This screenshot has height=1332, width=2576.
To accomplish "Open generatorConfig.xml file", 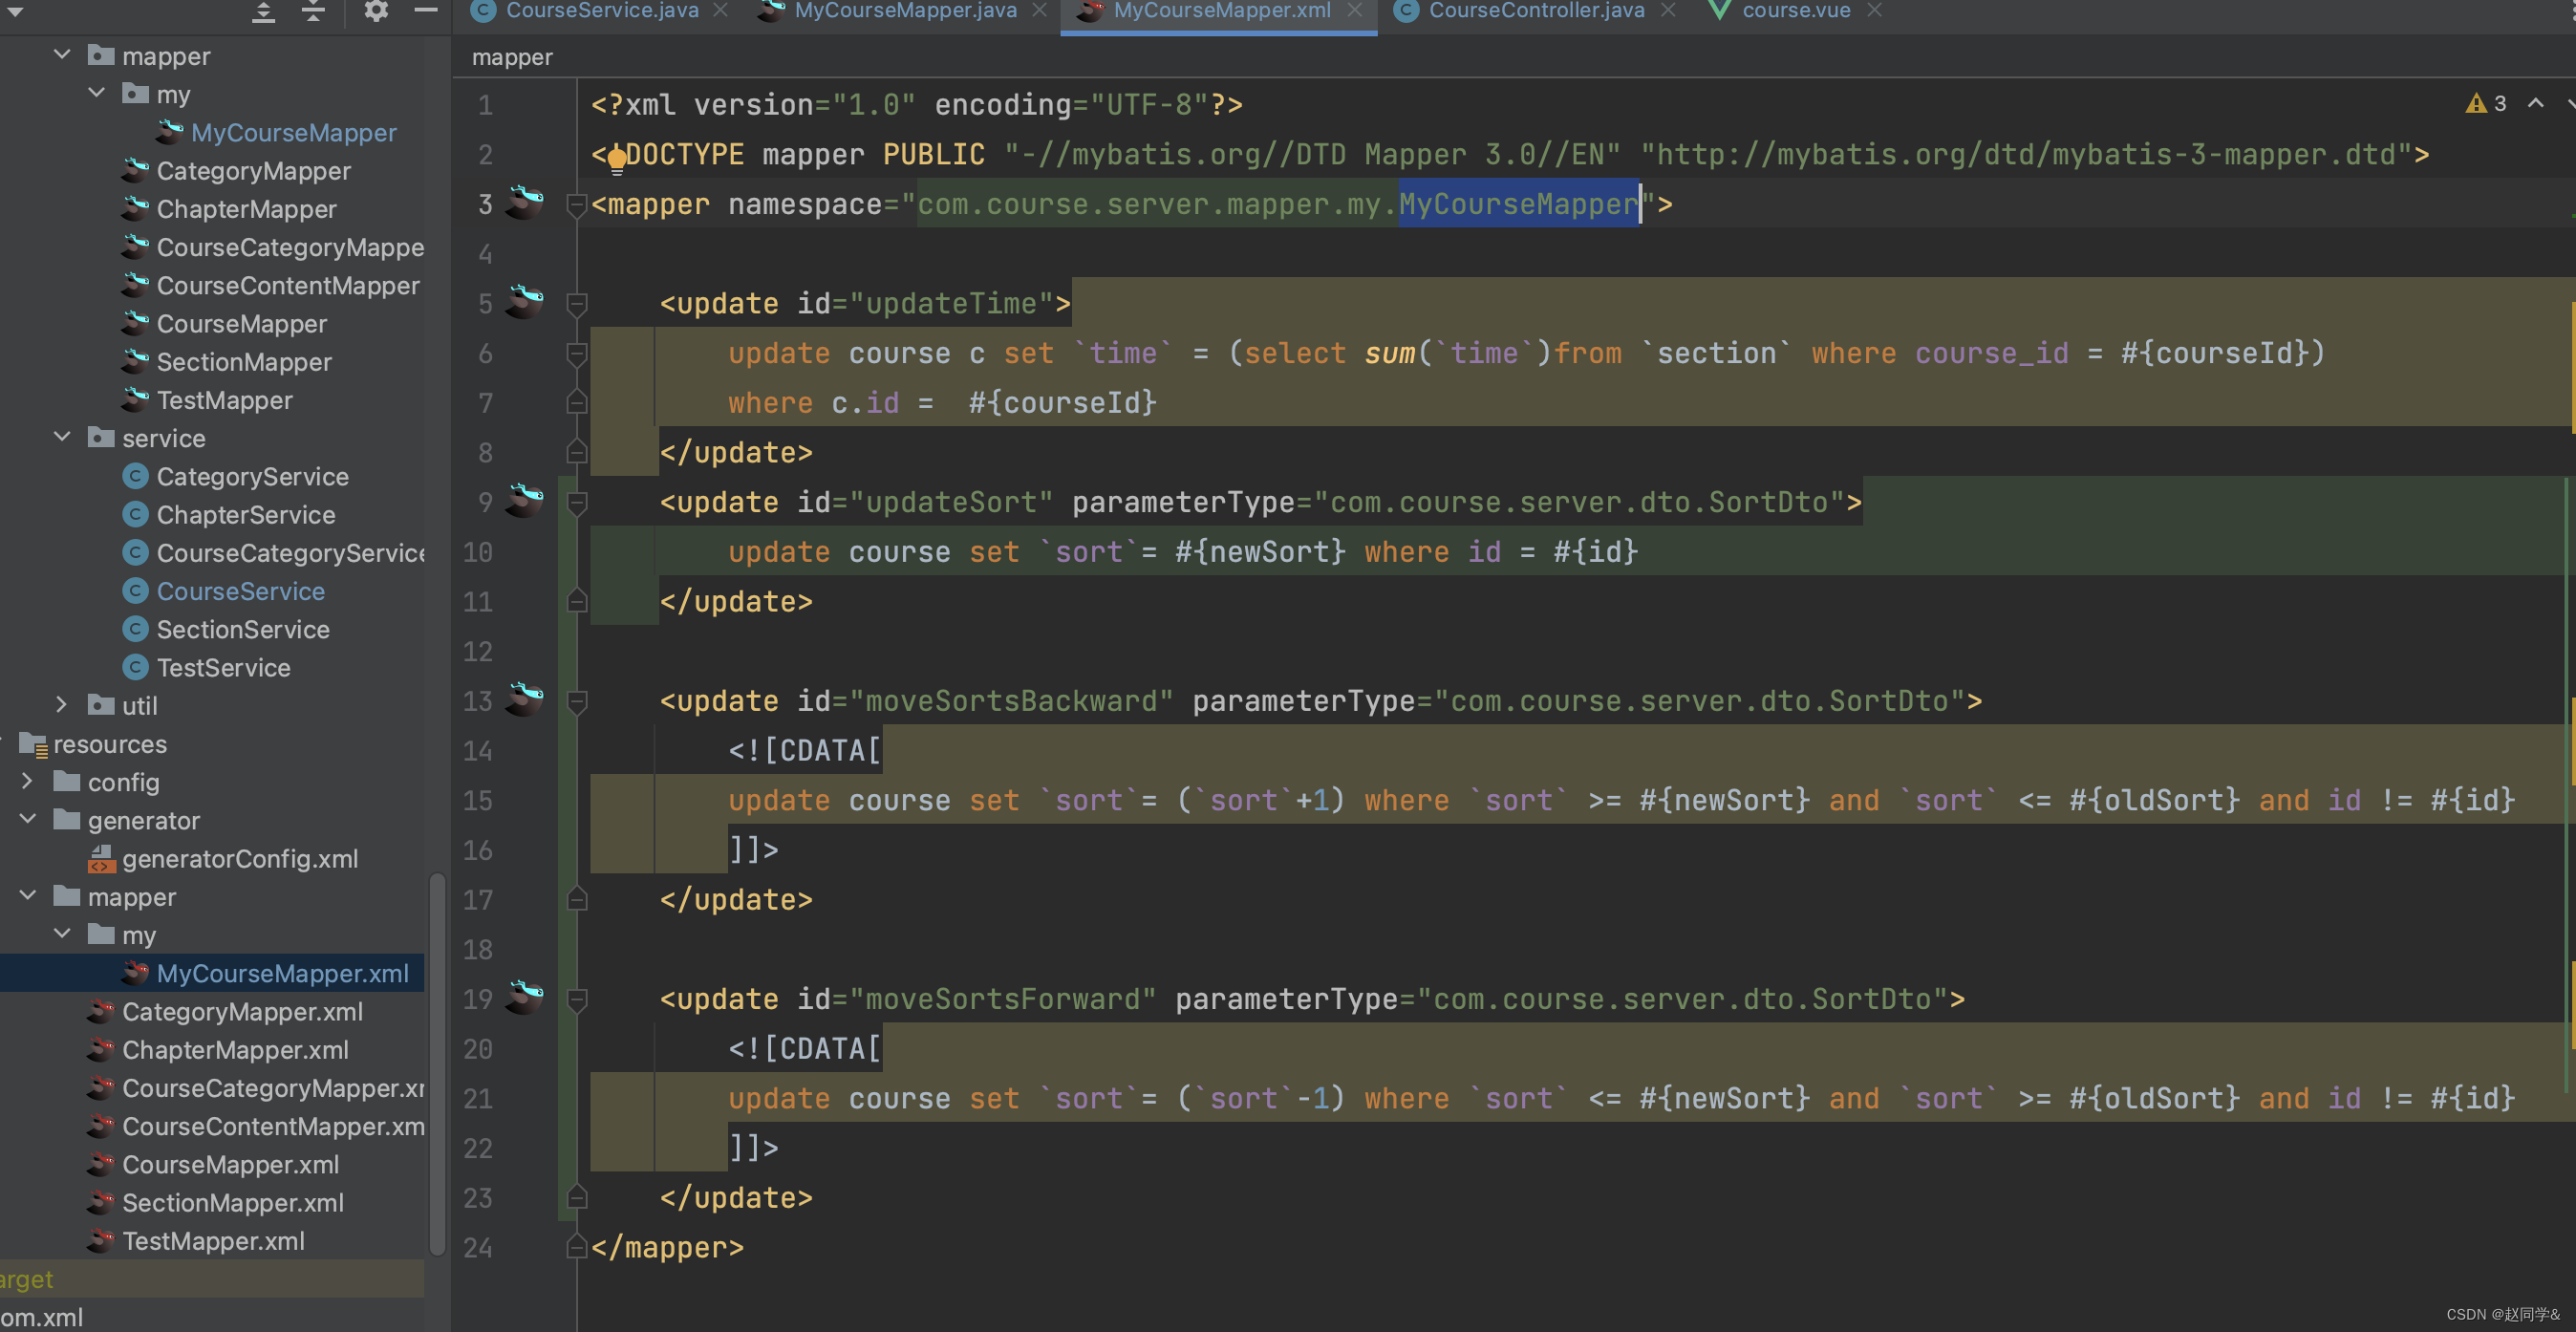I will coord(239,858).
